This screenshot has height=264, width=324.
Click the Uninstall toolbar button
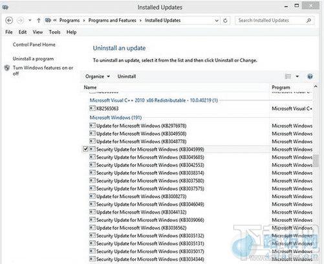click(127, 76)
